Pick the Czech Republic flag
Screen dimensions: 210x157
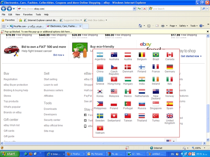(114, 67)
